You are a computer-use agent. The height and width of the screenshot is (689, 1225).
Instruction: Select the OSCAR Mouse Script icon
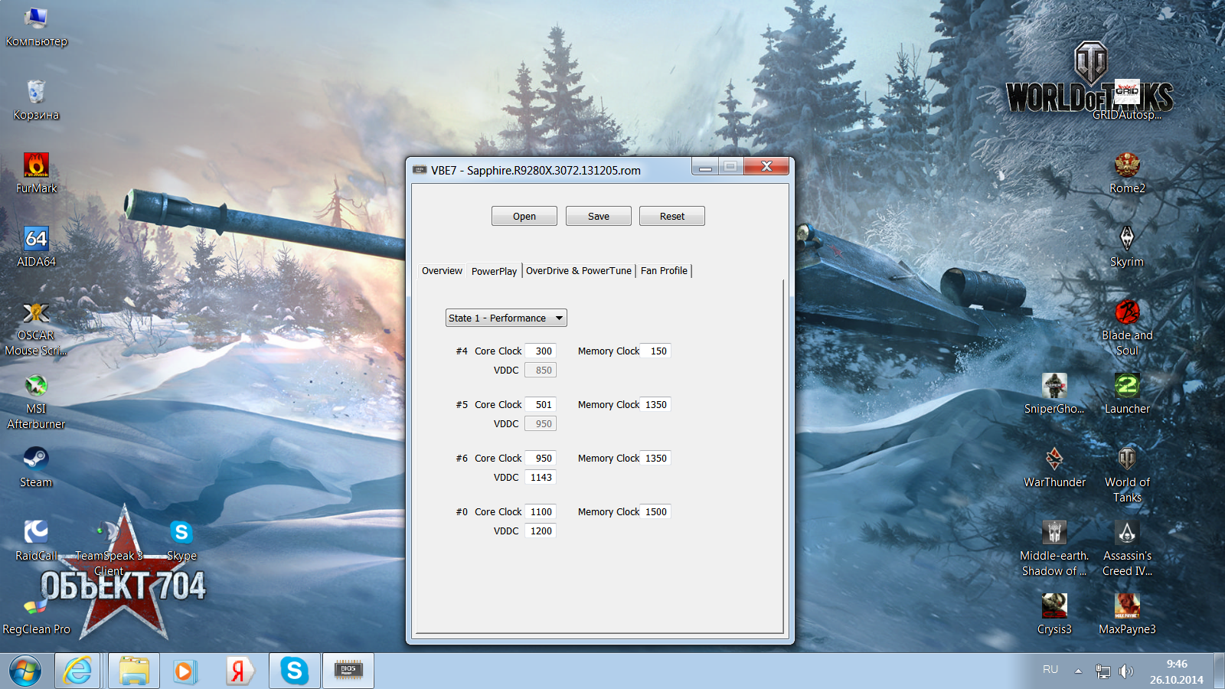(x=36, y=328)
